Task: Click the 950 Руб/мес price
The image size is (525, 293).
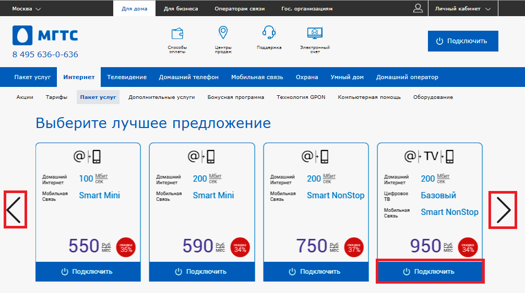Action: click(x=431, y=246)
